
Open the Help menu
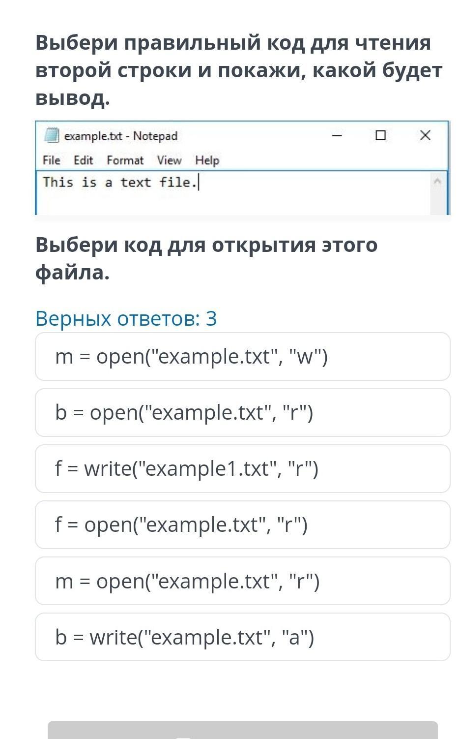pyautogui.click(x=207, y=160)
